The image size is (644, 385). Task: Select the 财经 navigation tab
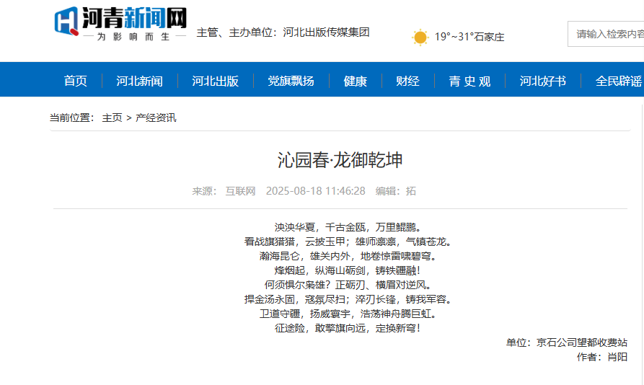pyautogui.click(x=408, y=81)
